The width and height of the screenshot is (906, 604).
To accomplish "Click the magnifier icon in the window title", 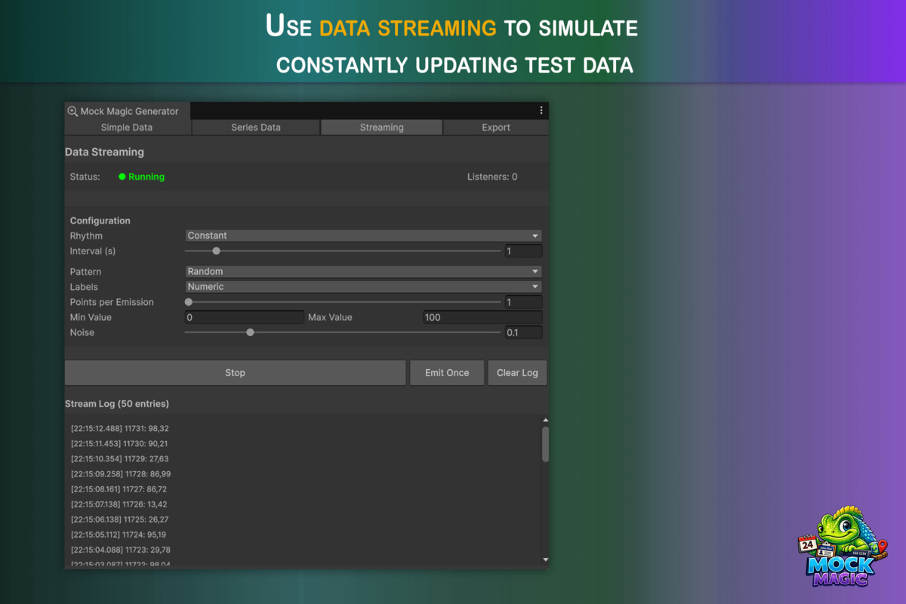I will click(72, 111).
